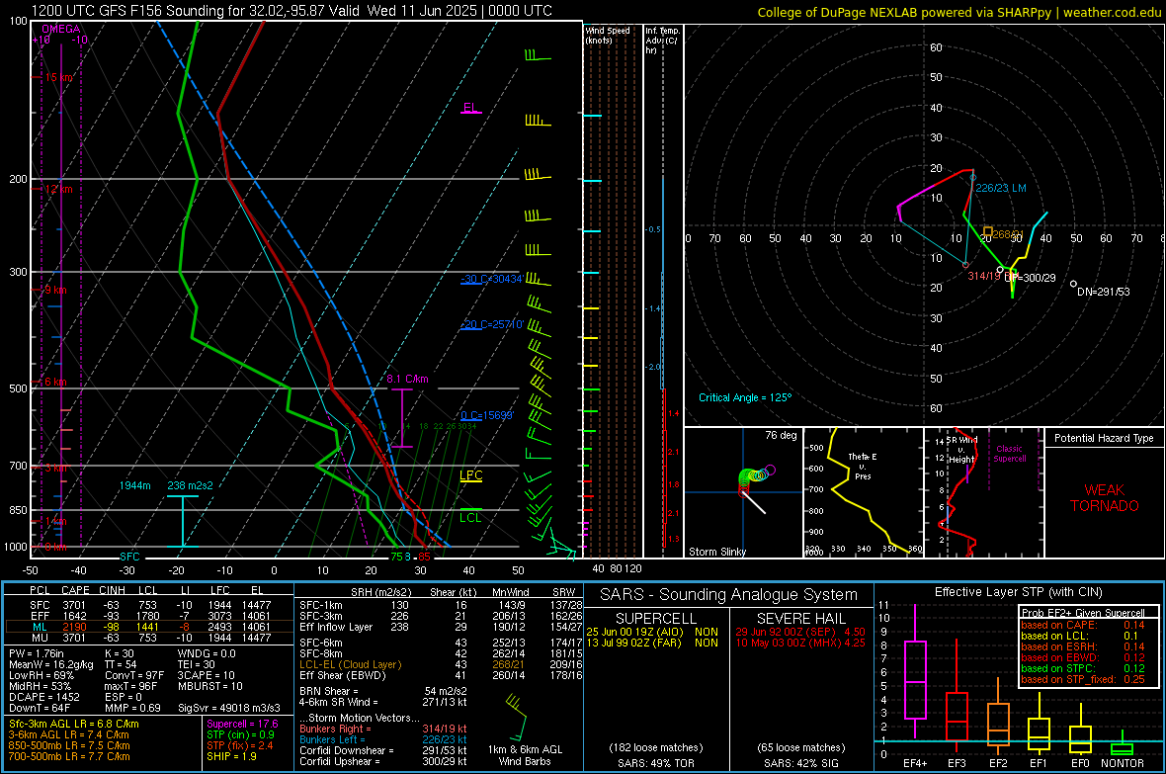The width and height of the screenshot is (1166, 774).
Task: Click the green 'LCL' marker label
Action: coord(470,518)
